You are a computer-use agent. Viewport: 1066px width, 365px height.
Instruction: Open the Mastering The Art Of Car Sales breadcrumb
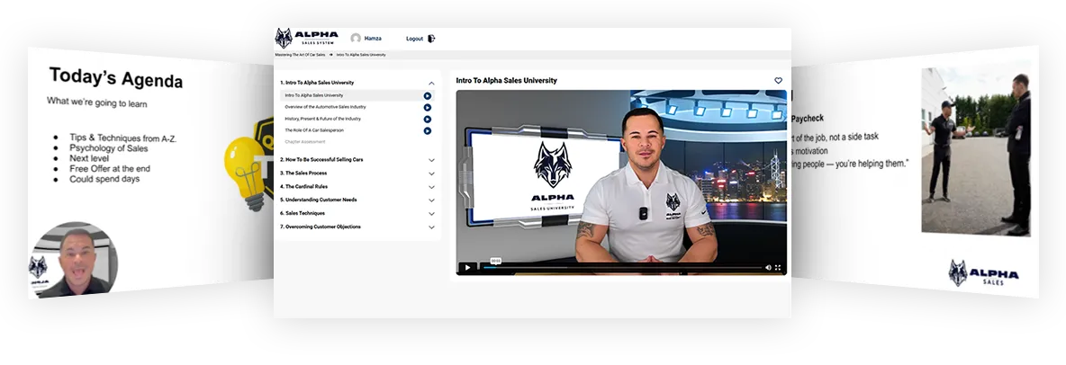[x=300, y=54]
